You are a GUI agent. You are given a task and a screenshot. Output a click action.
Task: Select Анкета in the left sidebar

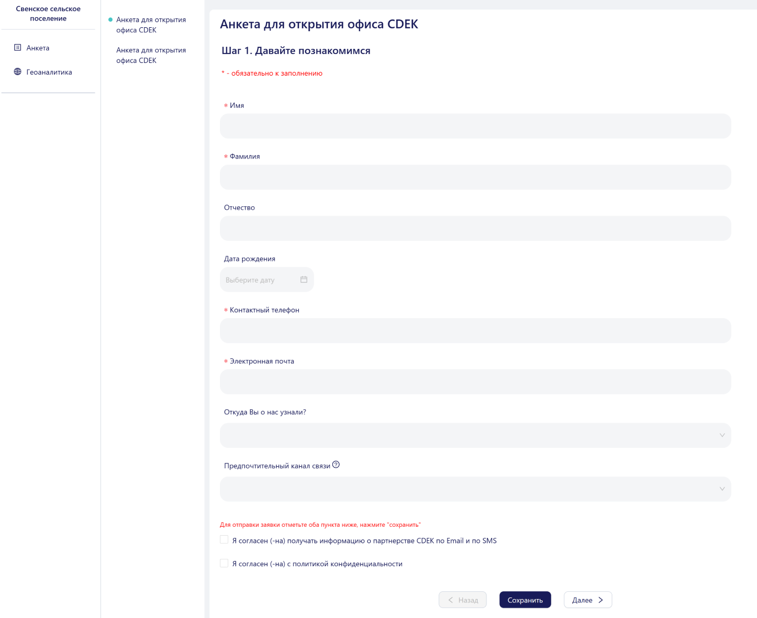(37, 48)
